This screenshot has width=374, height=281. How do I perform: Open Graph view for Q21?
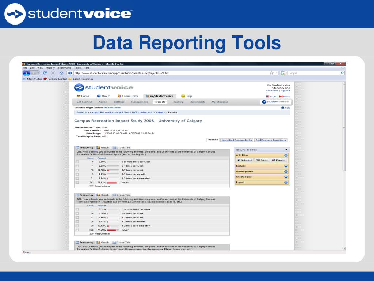pyautogui.click(x=103, y=242)
